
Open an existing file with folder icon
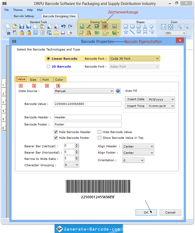pos(15,27)
